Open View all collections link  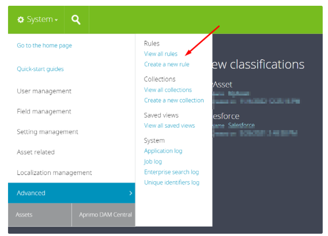(x=168, y=90)
